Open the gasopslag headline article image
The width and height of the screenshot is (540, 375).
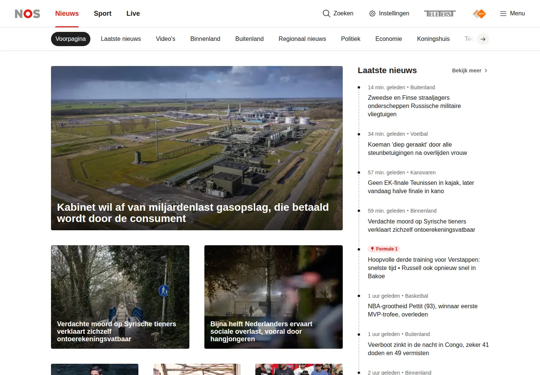point(197,148)
